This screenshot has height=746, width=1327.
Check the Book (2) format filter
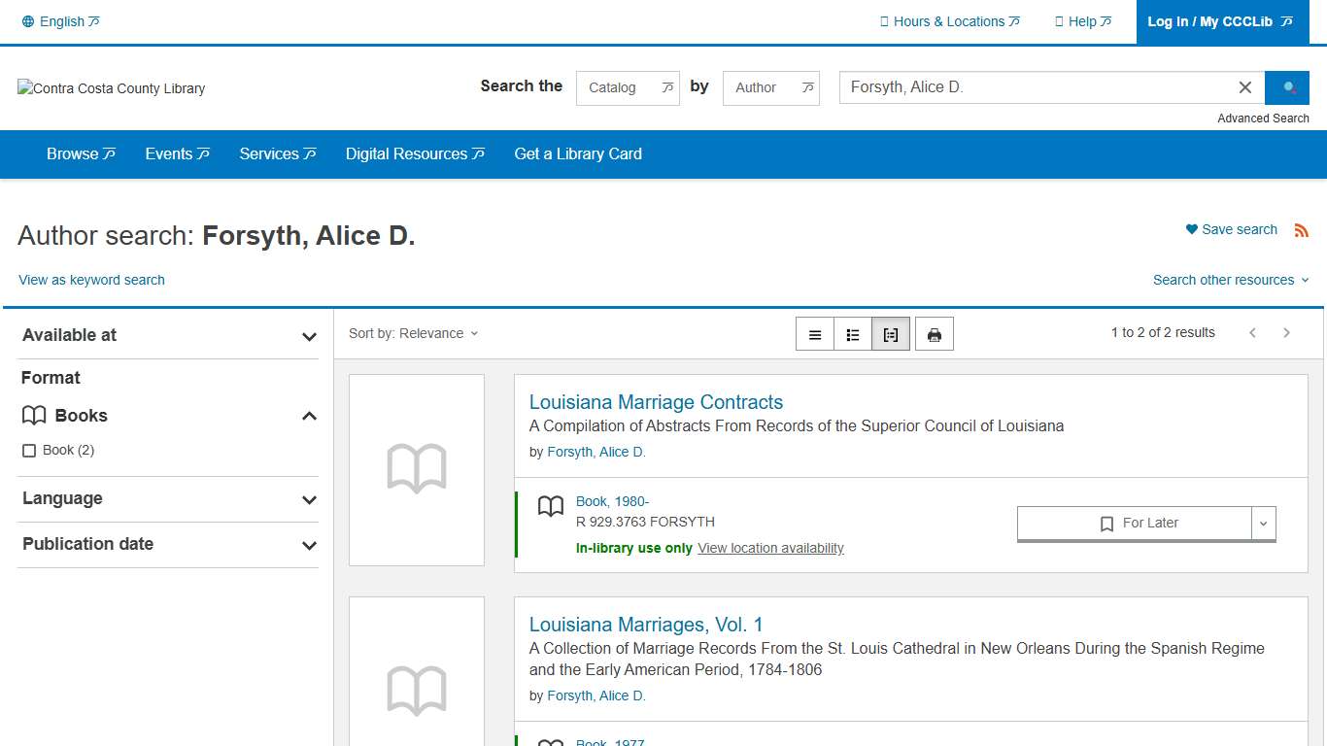[x=29, y=450]
